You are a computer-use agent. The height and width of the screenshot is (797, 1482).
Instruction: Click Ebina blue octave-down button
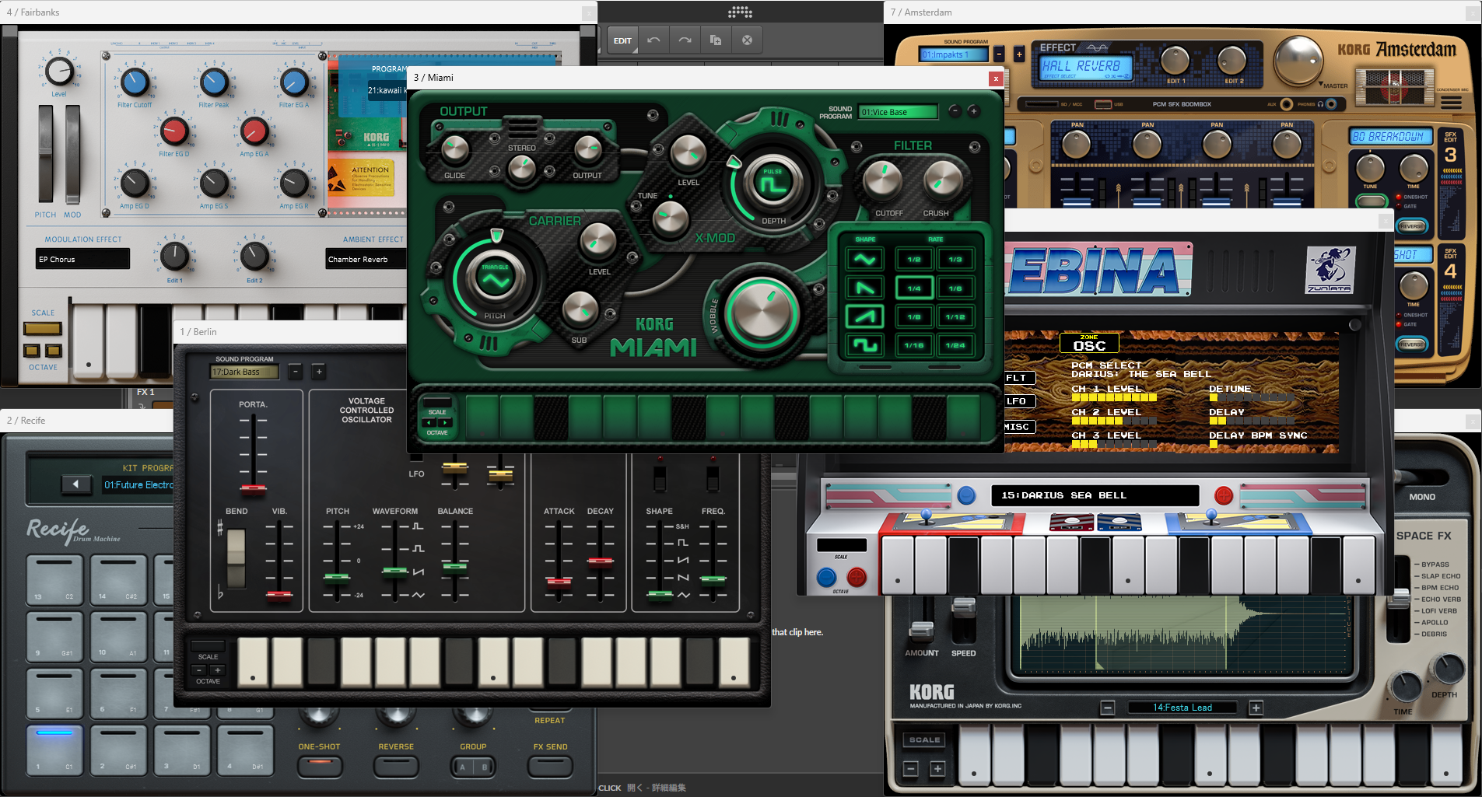(826, 577)
